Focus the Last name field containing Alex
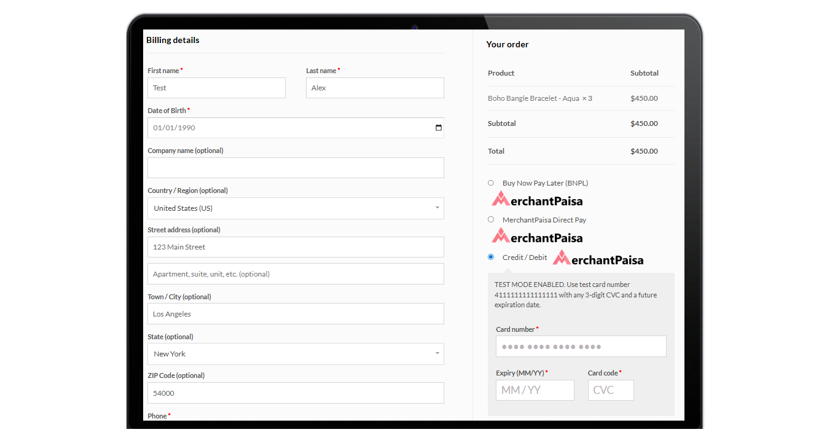This screenshot has width=819, height=432. tap(375, 88)
